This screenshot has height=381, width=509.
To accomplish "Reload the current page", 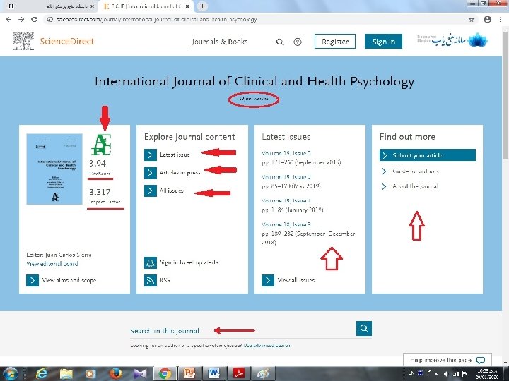I will pos(34,20).
